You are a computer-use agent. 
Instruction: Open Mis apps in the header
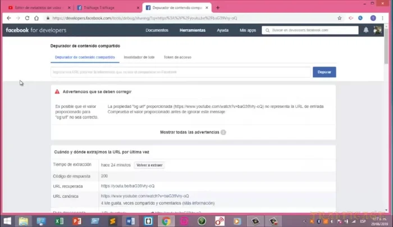tap(247, 30)
